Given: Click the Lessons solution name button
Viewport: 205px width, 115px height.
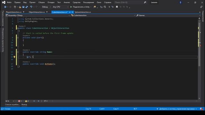Looking at the screenshot, I should coord(154,2).
